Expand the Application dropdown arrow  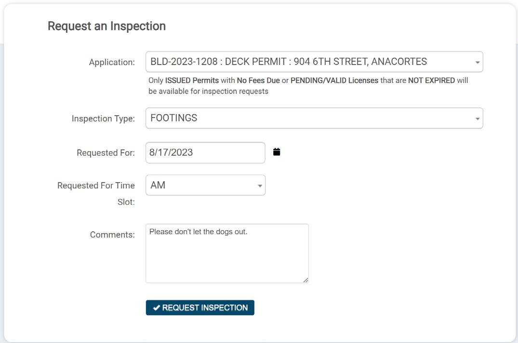[x=477, y=63]
